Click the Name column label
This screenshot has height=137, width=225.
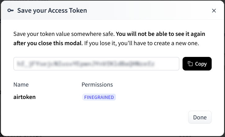(21, 84)
